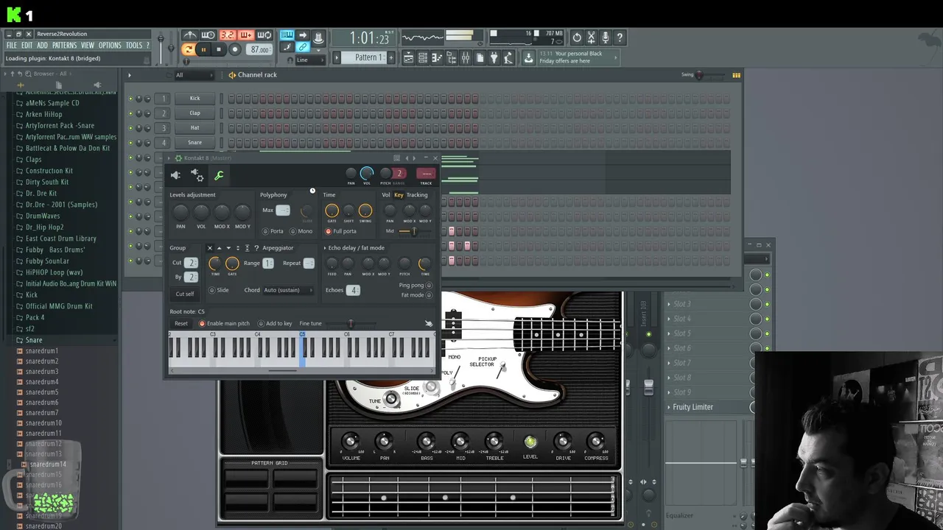This screenshot has height=530, width=943.
Task: Open the Kontakt detached window grid icon
Action: pos(396,158)
